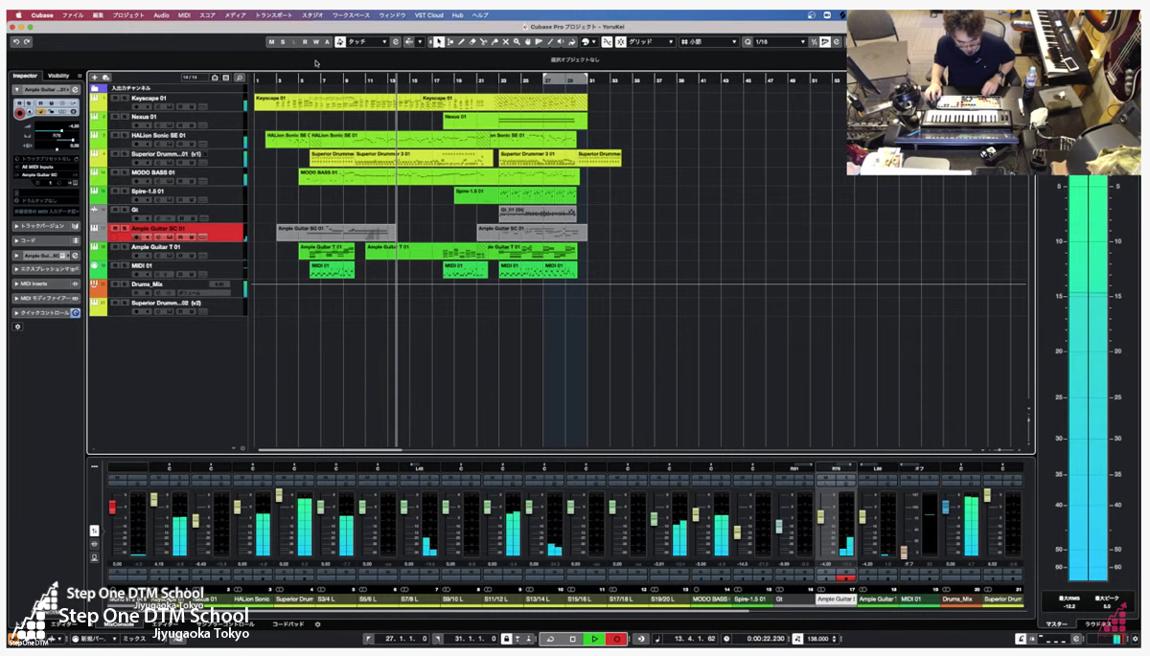Click Keyscape 01 instrument track icon
This screenshot has width=1150, height=656.
pyautogui.click(x=94, y=99)
